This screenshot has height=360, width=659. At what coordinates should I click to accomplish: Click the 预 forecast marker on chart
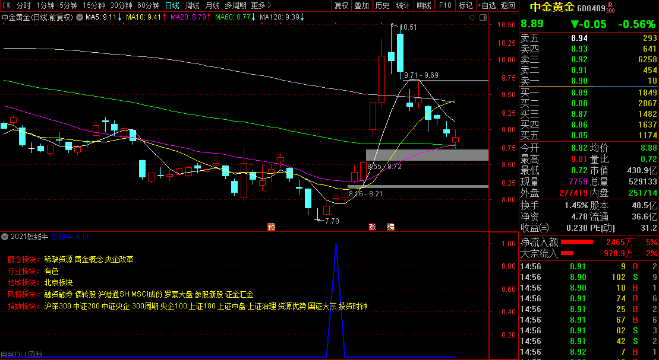(x=271, y=227)
